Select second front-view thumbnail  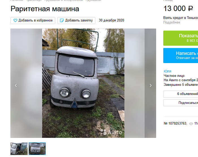coord(37,149)
